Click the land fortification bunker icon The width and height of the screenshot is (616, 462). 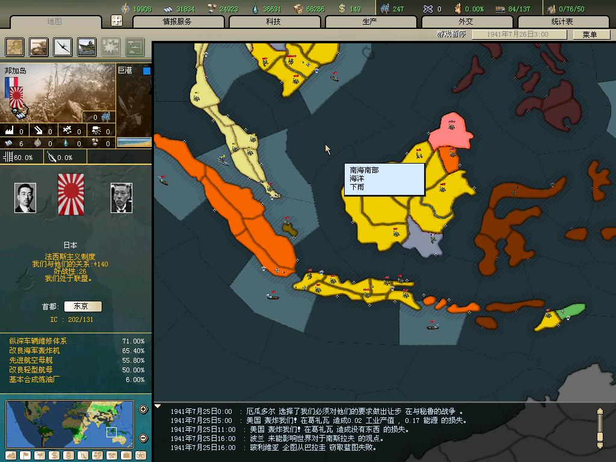[96, 131]
